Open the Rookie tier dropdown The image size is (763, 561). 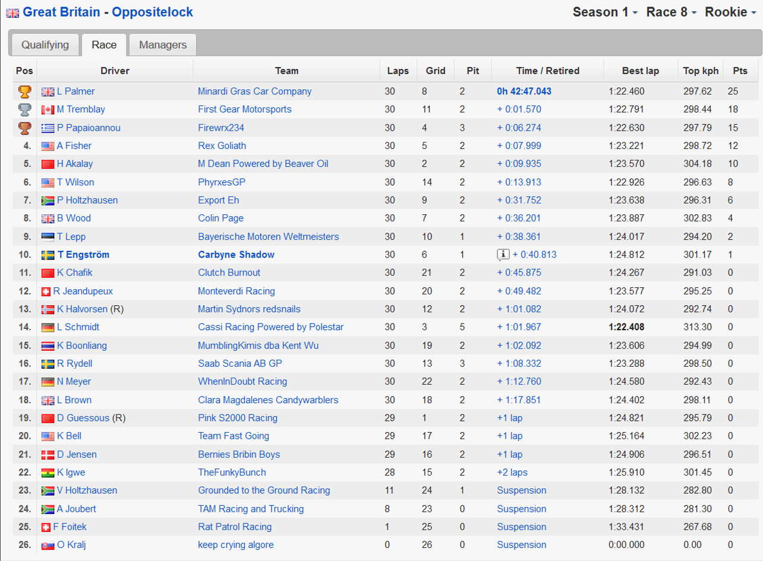730,12
